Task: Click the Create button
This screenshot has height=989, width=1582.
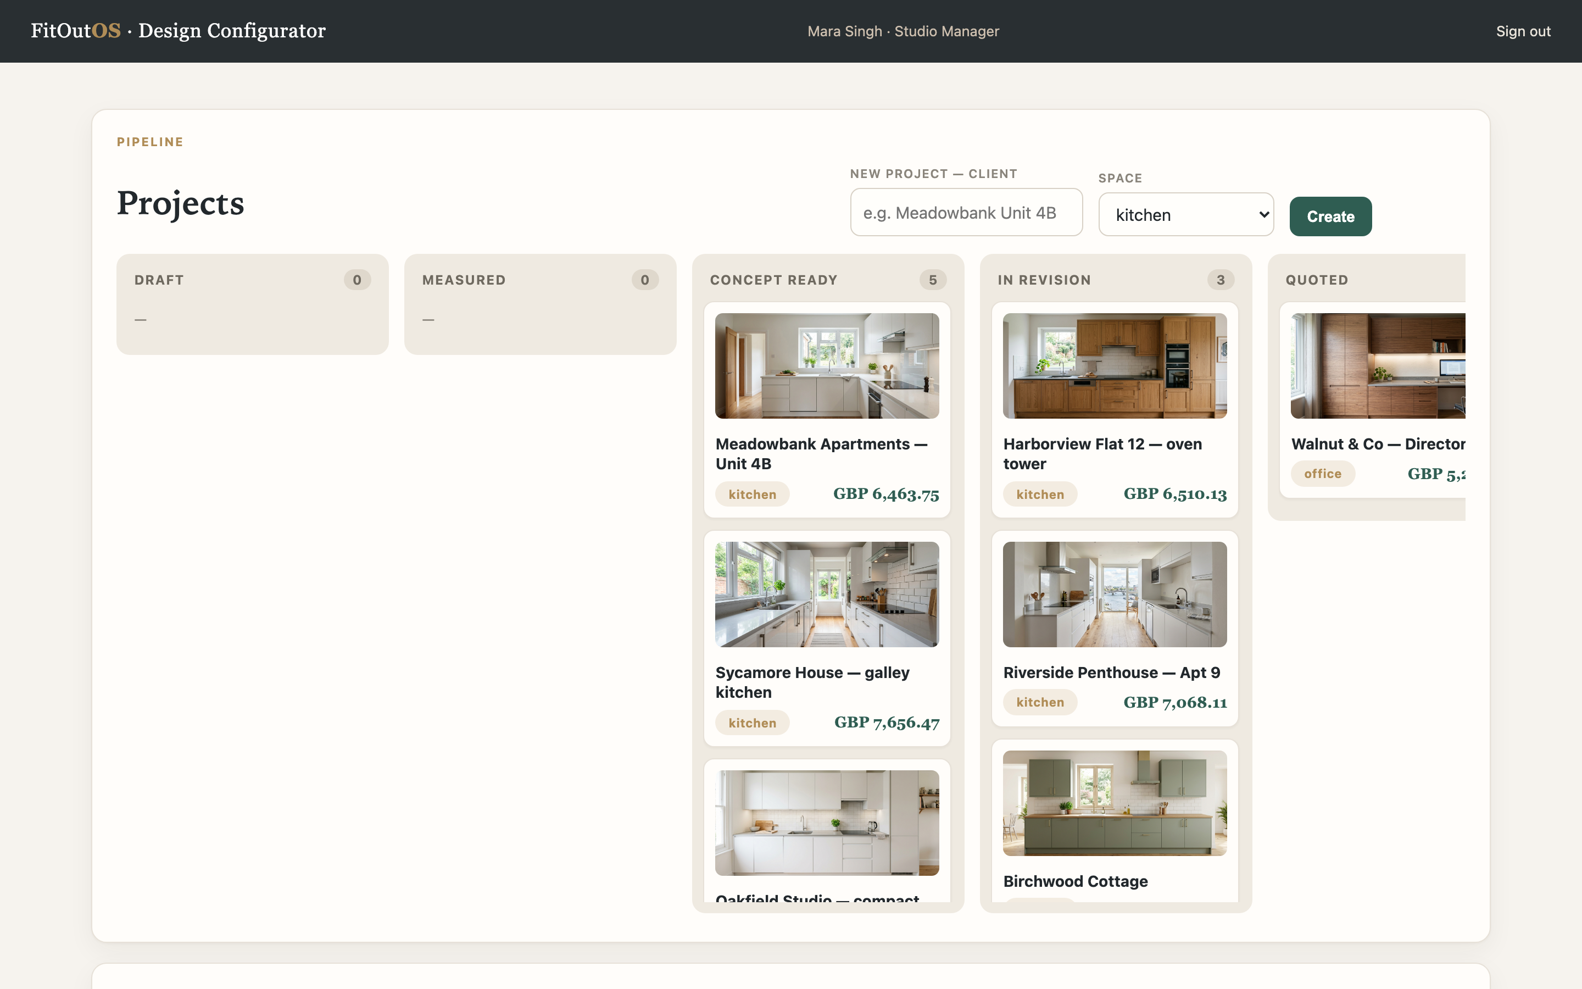Action: [1330, 216]
